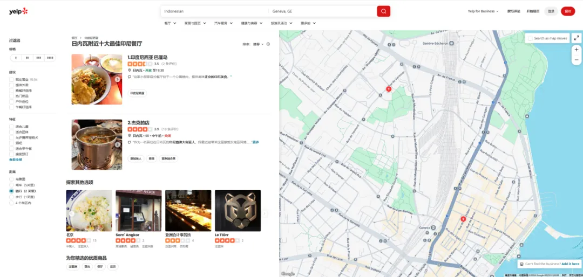Click Add it here link
Image resolution: width=583 pixels, height=277 pixels.
571,264
